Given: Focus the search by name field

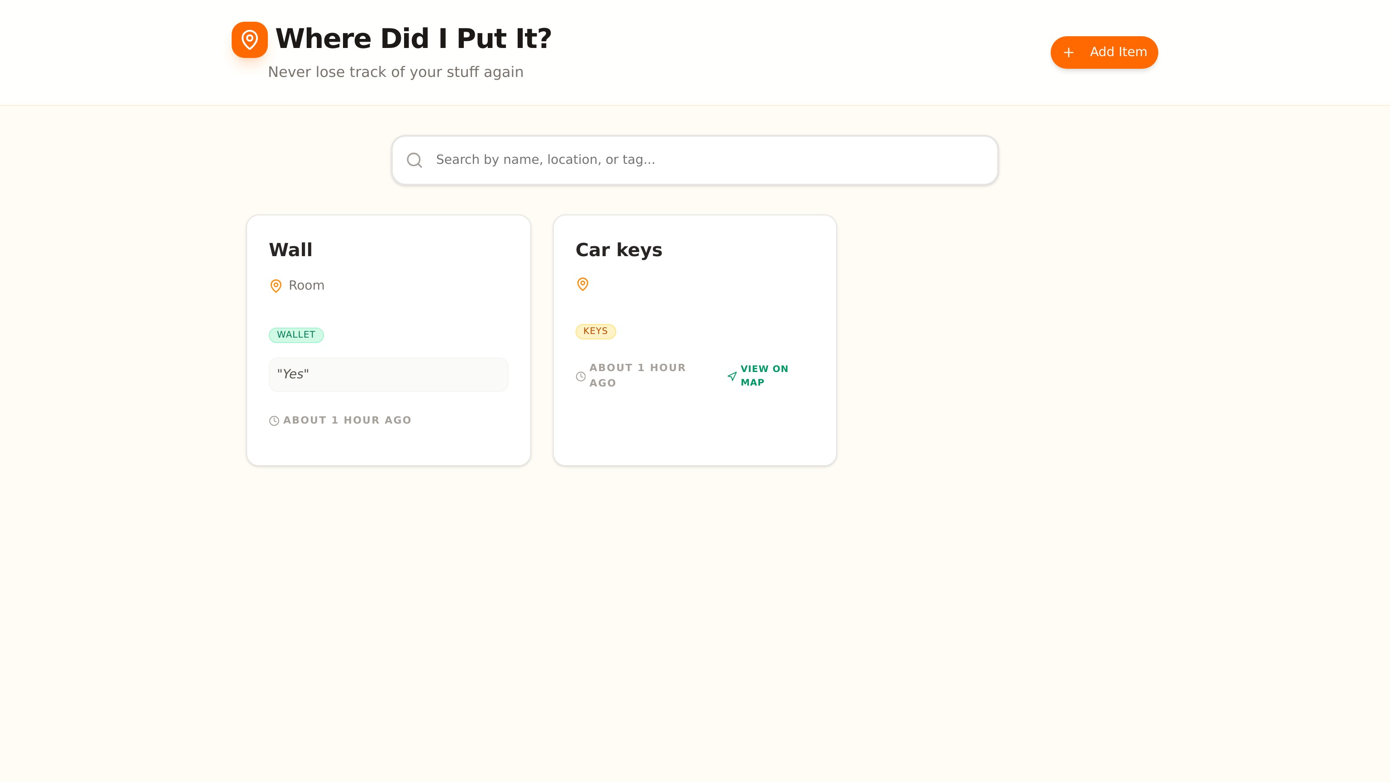Looking at the screenshot, I should click(701, 160).
